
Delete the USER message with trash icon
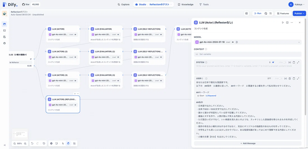coord(290,79)
